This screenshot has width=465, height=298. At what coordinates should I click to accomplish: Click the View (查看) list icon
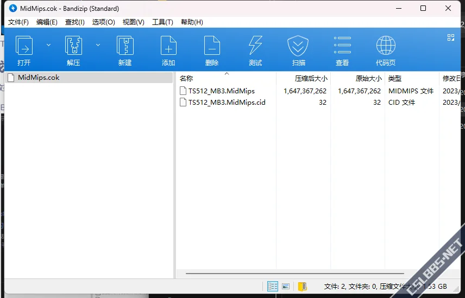(342, 45)
